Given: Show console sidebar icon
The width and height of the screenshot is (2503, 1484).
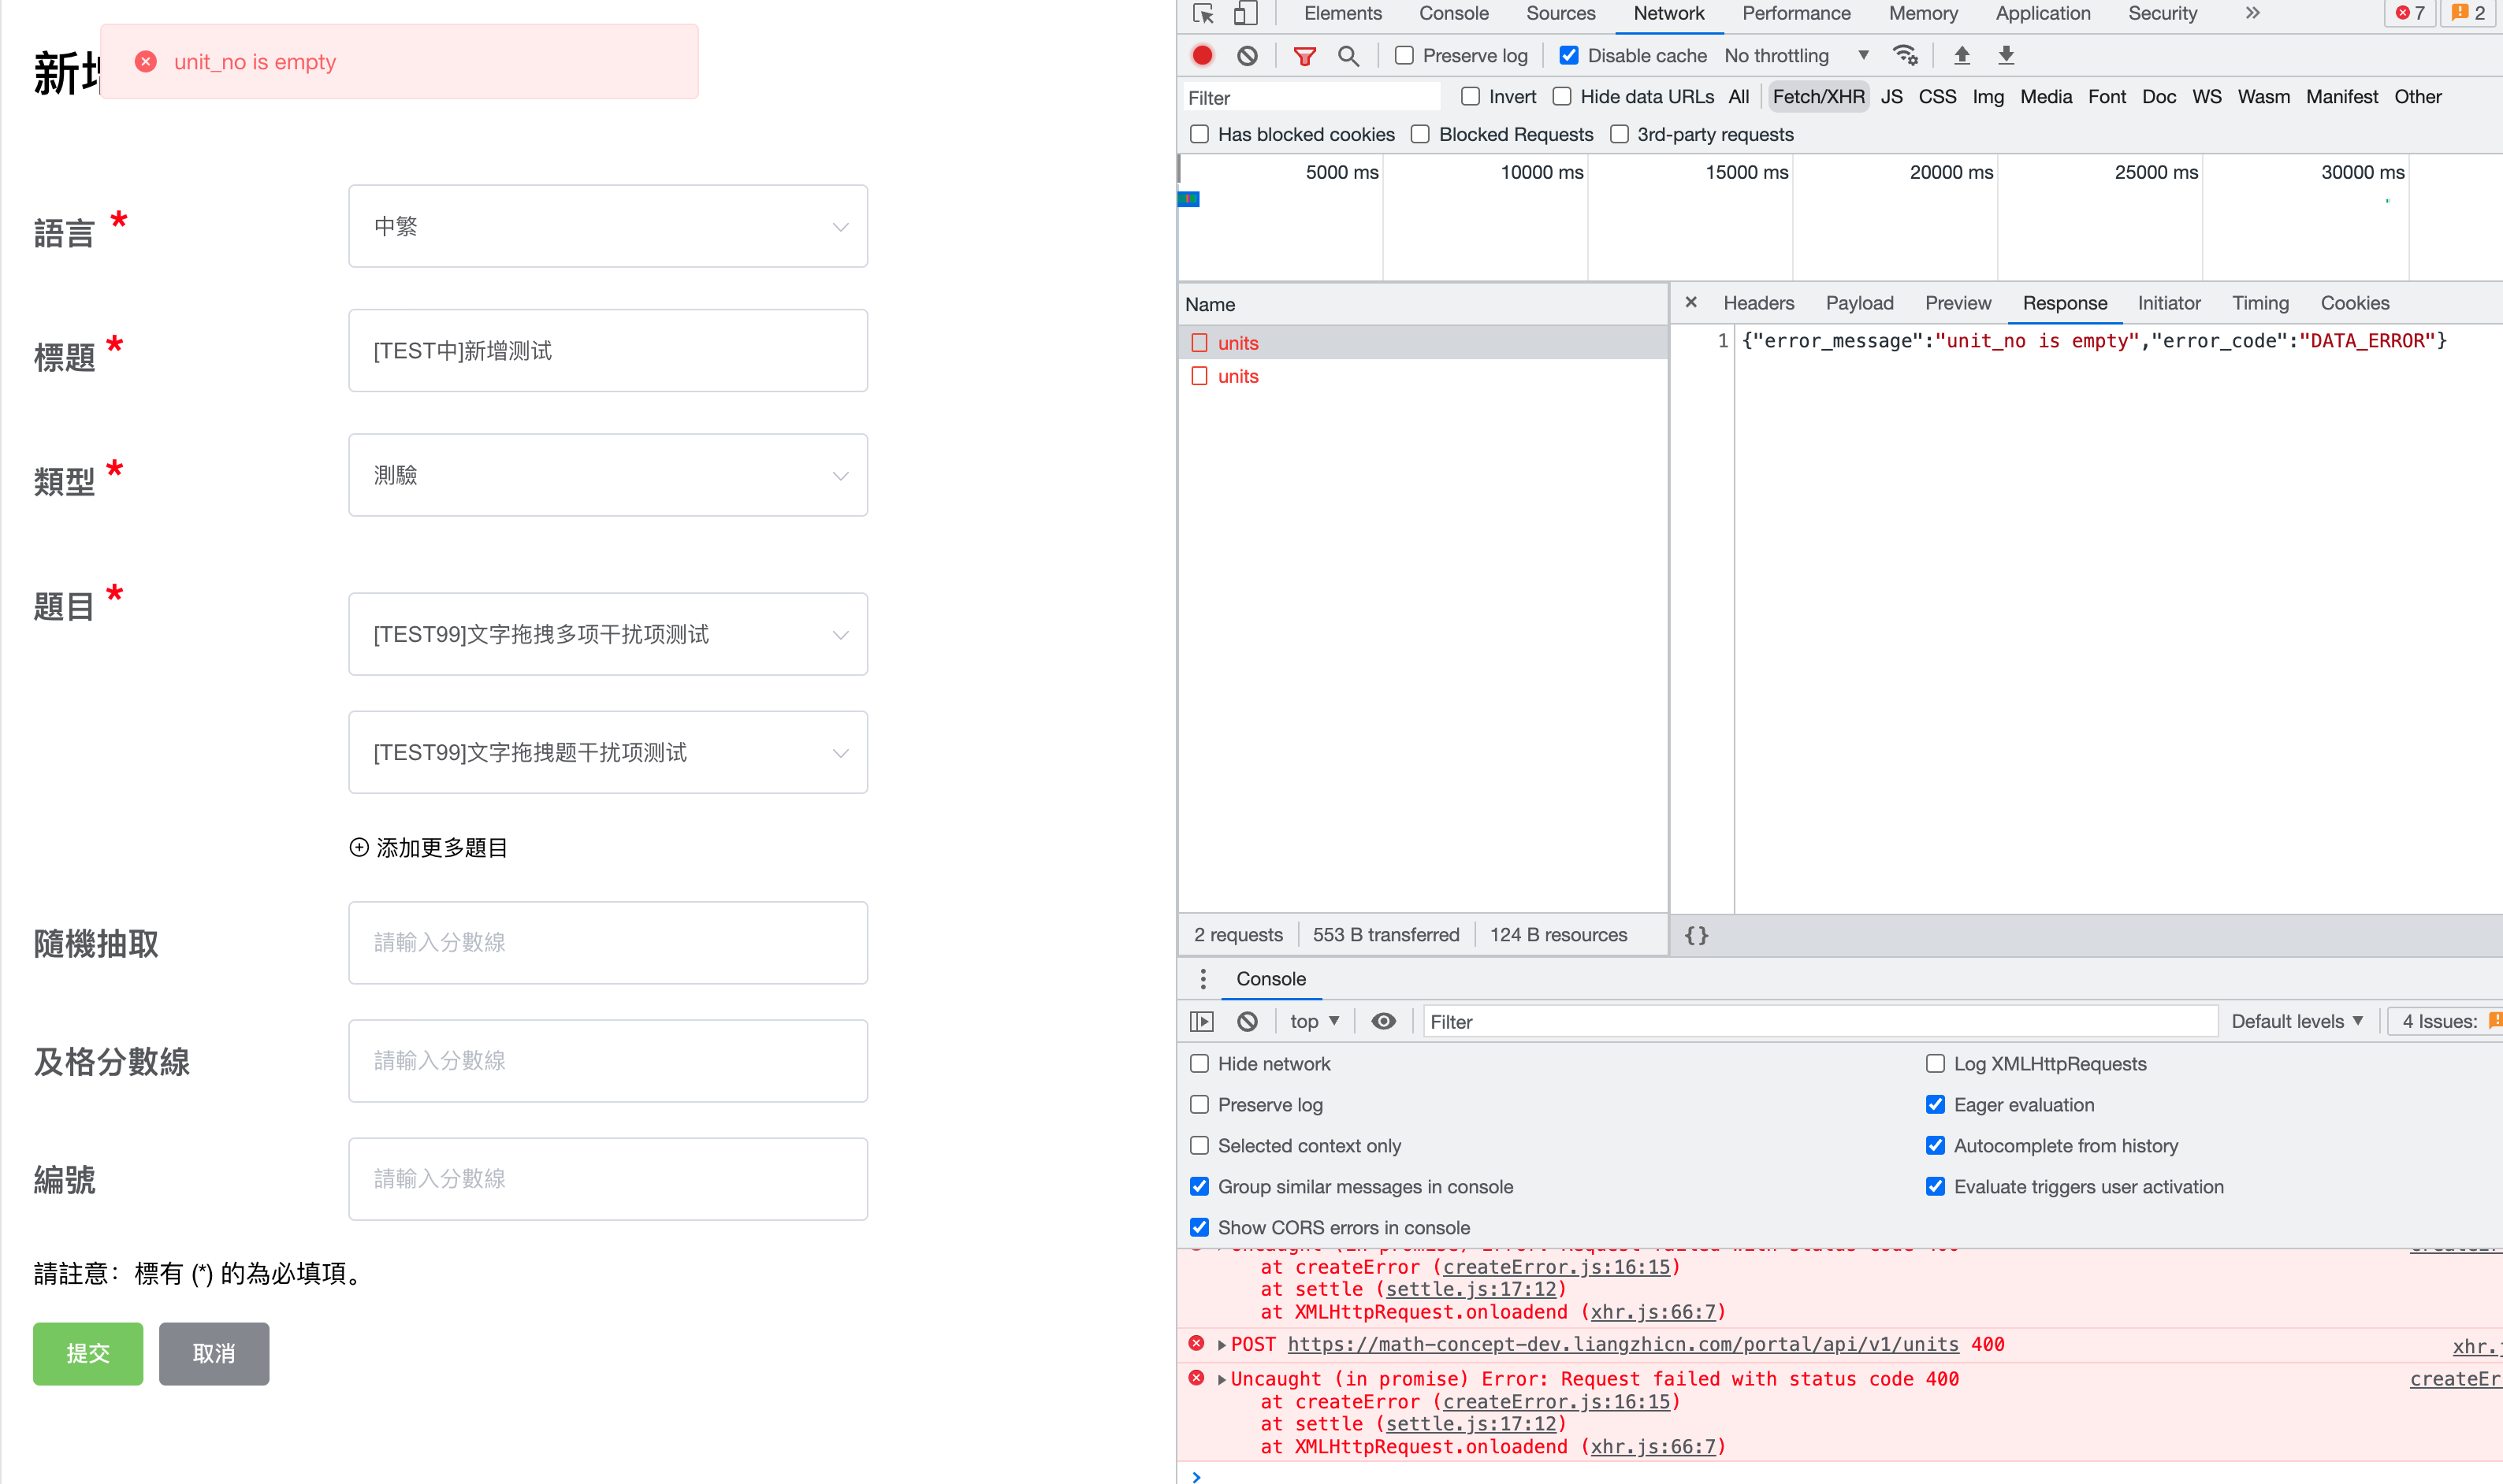Looking at the screenshot, I should 1202,1021.
